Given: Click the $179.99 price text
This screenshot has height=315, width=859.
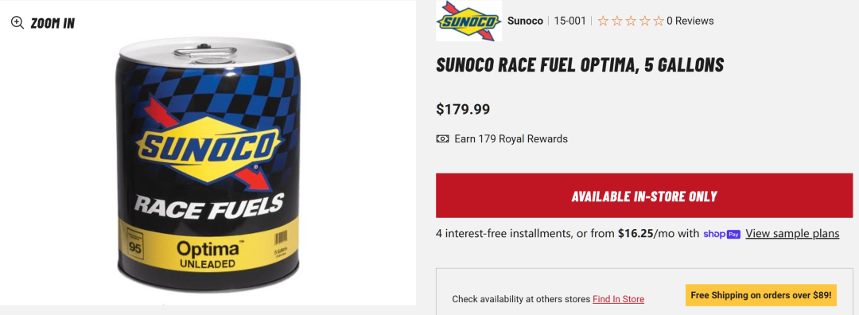Looking at the screenshot, I should [463, 109].
